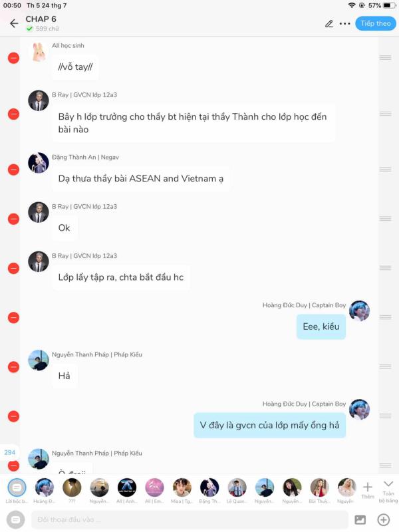
Task: Tap the Đối thoại đầu vào text field
Action: (x=190, y=519)
